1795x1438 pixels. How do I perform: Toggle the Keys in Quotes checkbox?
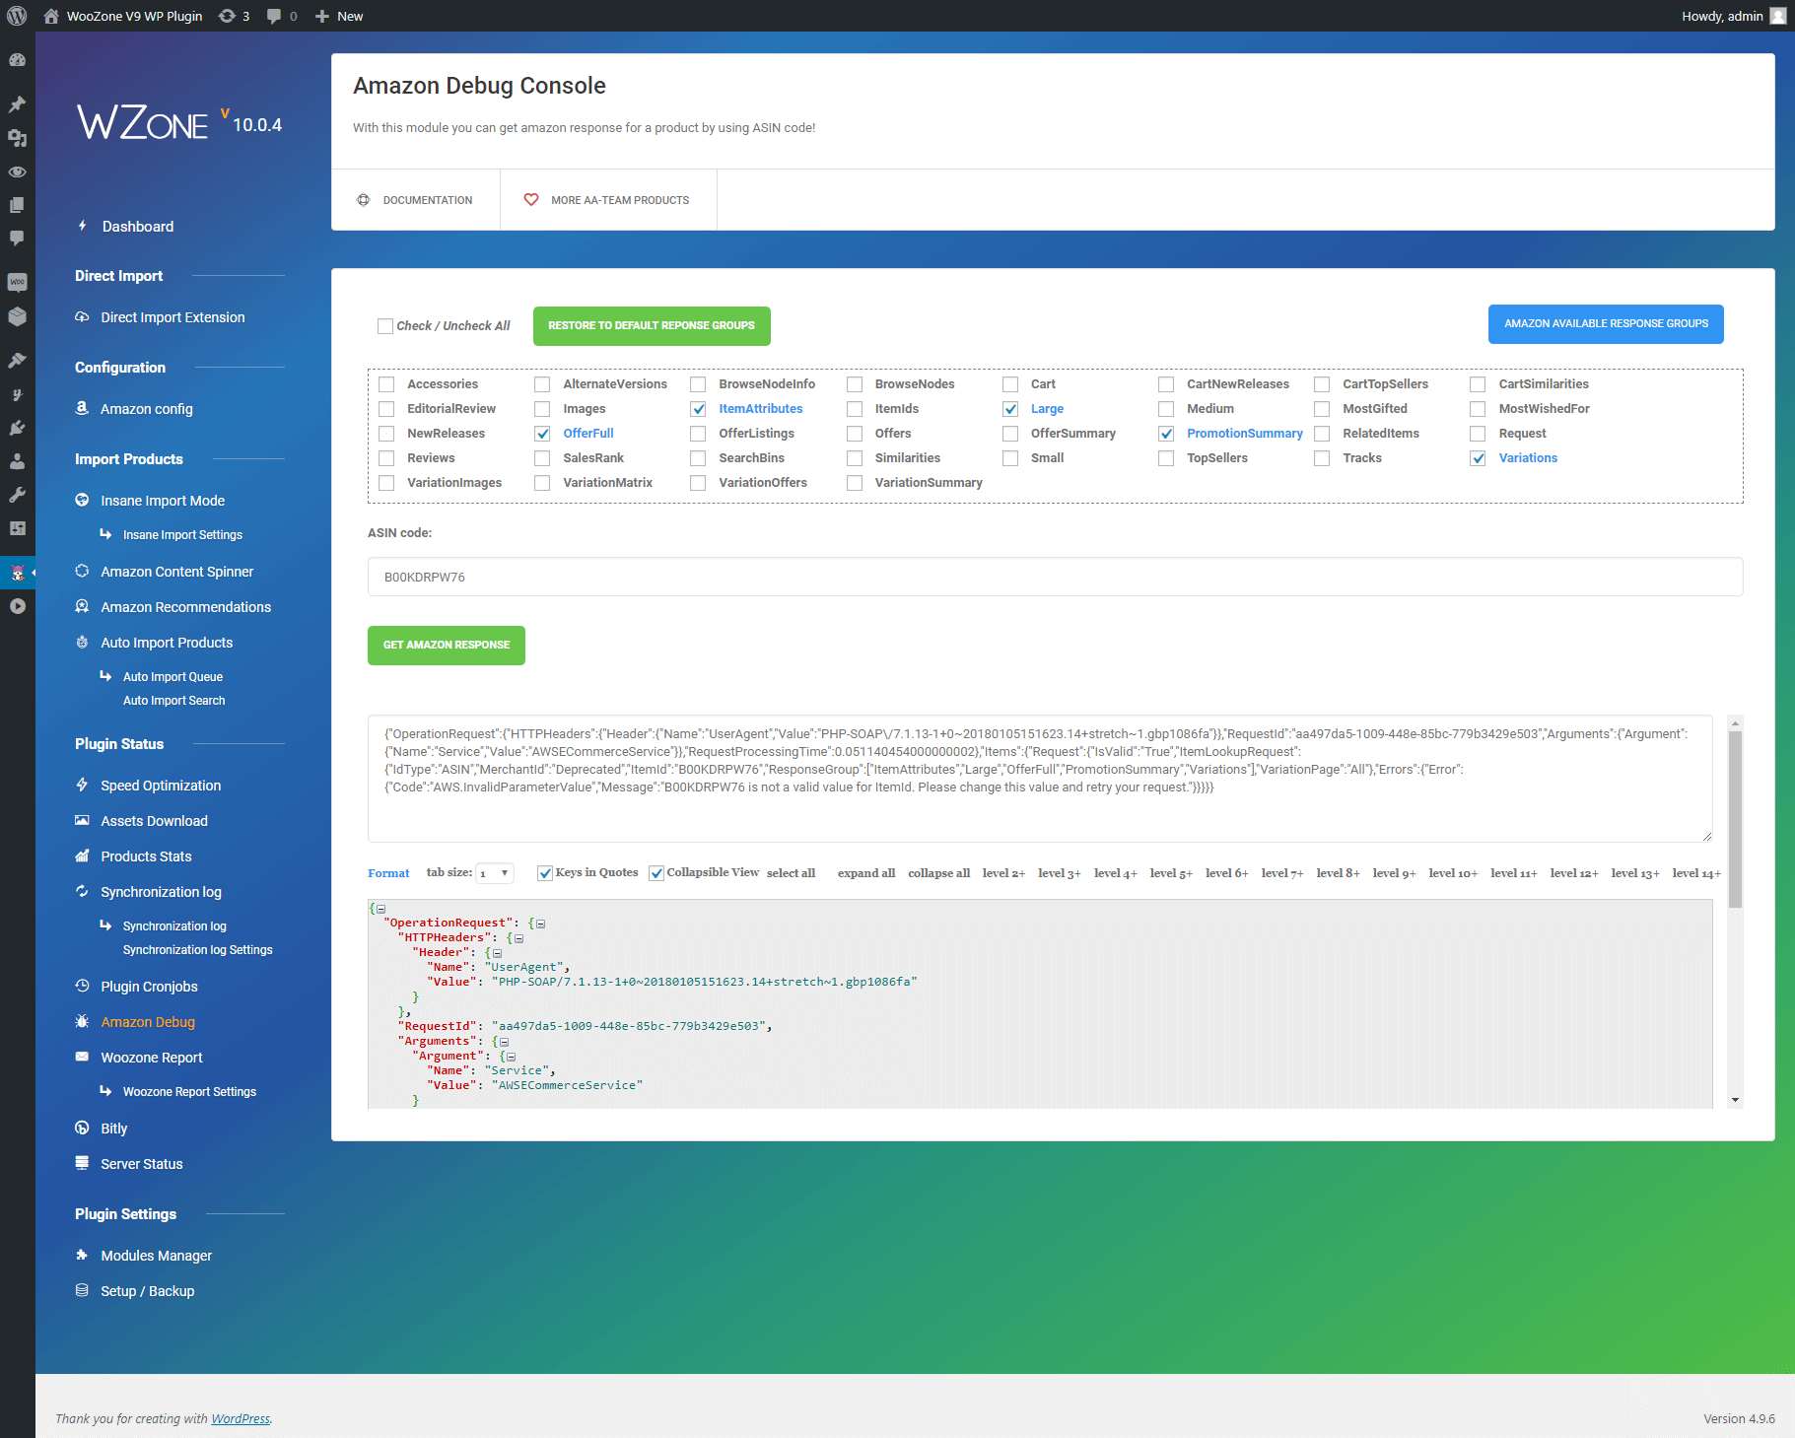545,873
